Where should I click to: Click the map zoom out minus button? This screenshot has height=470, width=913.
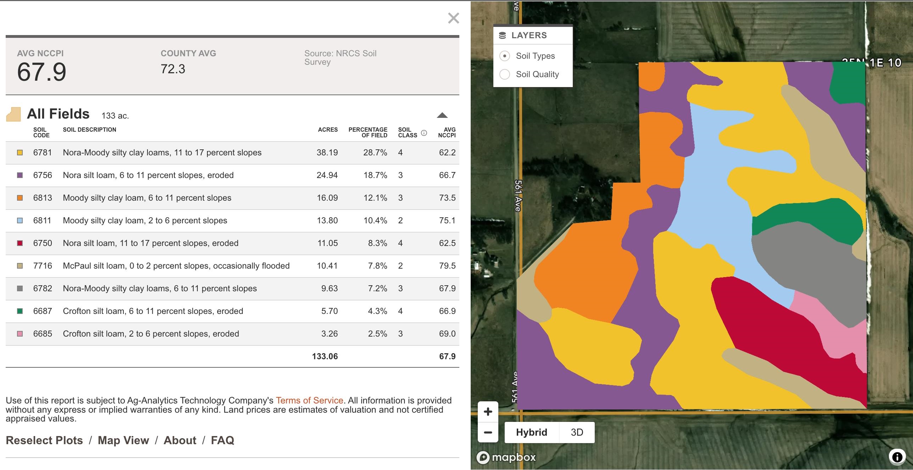coord(488,432)
